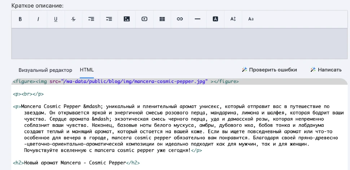Select the HTML tab
Screen dimensions: 350x170
coord(87,70)
